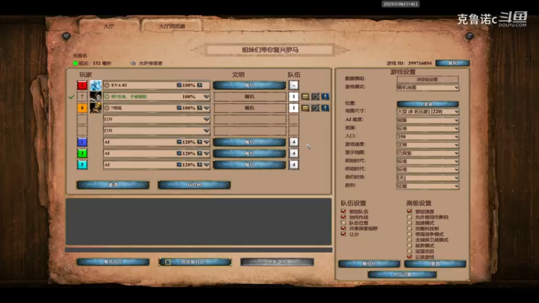
Task: Click the chat icon in second player row
Action: pos(305,96)
